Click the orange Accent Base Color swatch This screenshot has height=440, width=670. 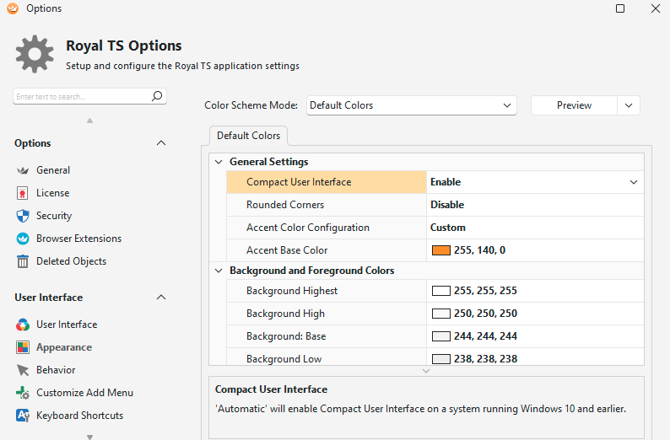click(x=441, y=250)
